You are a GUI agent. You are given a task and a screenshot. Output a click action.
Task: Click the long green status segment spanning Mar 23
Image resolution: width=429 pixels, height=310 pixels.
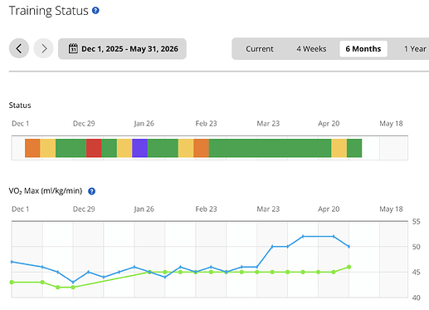tap(270, 148)
